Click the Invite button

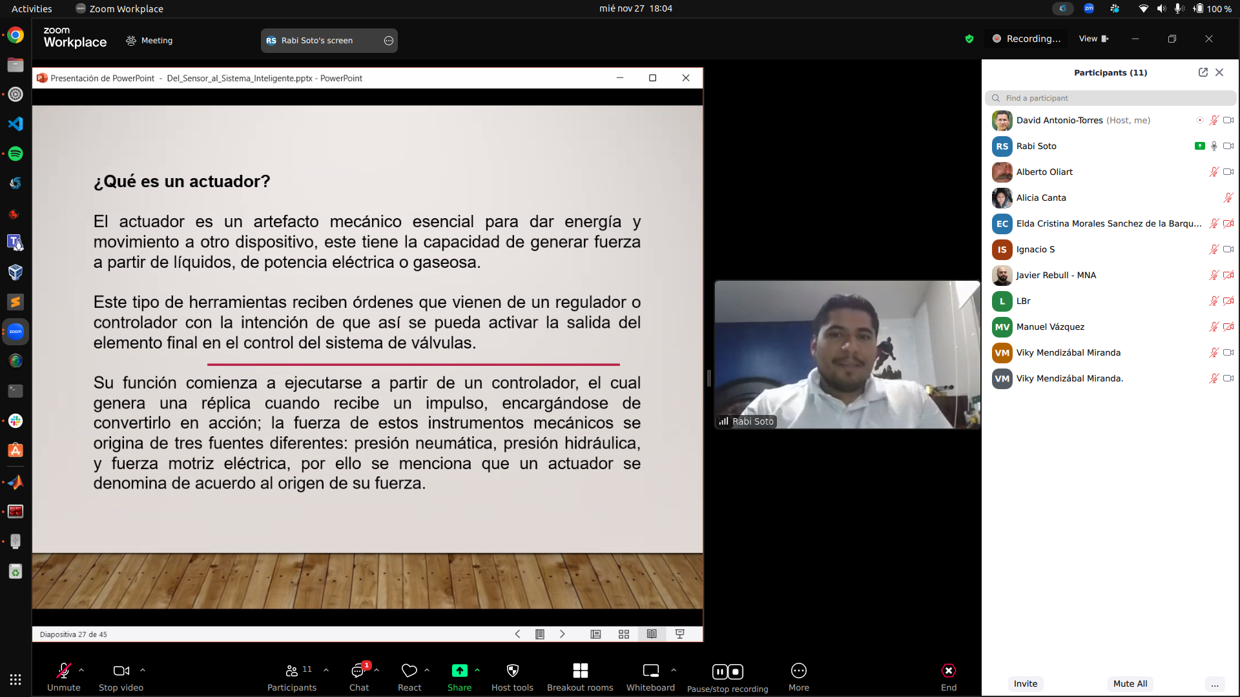click(x=1026, y=684)
